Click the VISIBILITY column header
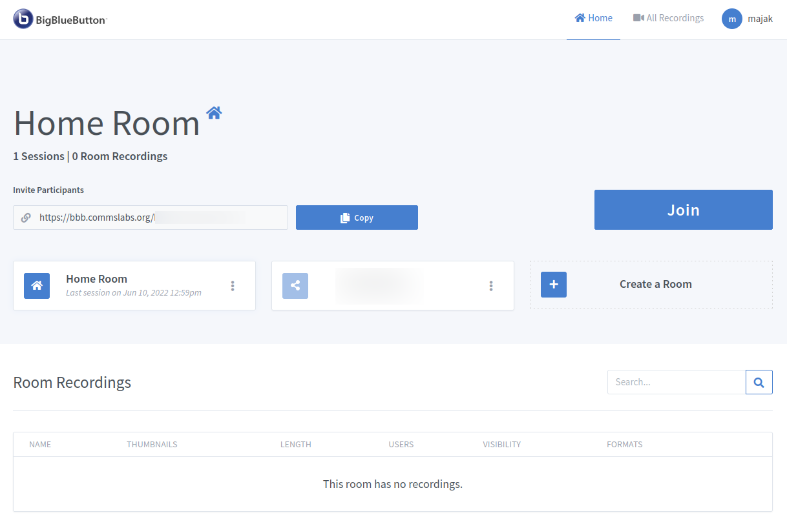 pos(501,445)
